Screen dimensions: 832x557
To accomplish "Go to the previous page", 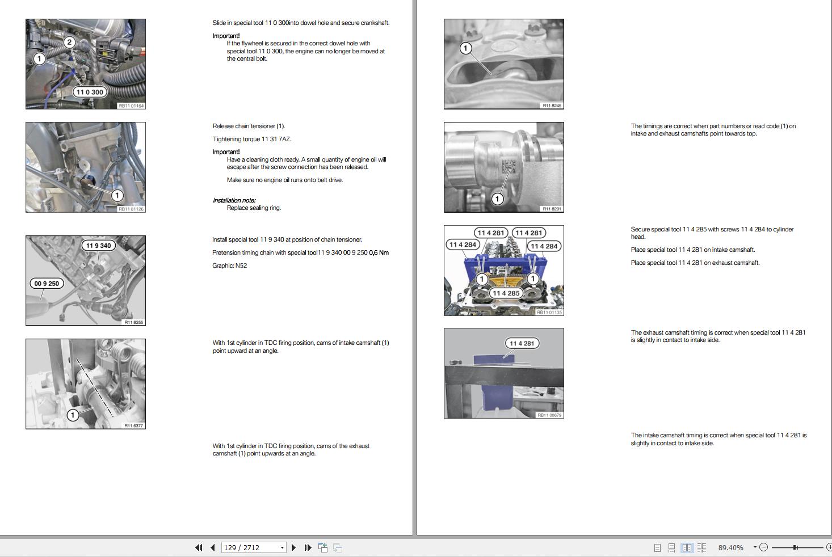I will click(212, 547).
